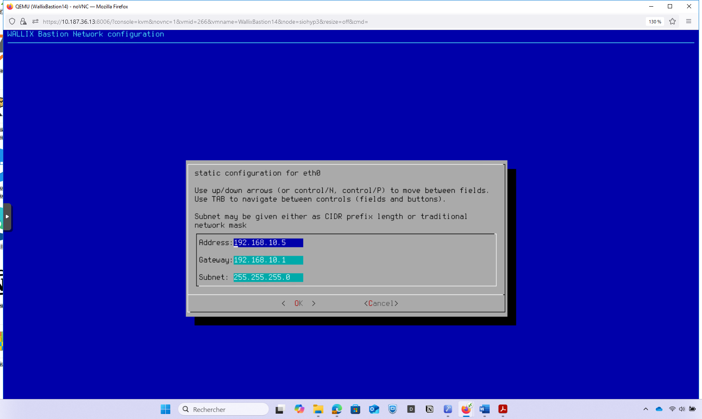Screen dimensions: 702x419
Task: Click into the Address field 192.168.10.5
Action: point(268,243)
